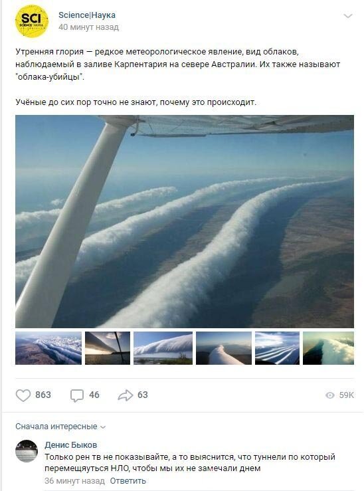This screenshot has width=364, height=491.
Task: Open Денис Быков's avatar picture
Action: point(27,451)
